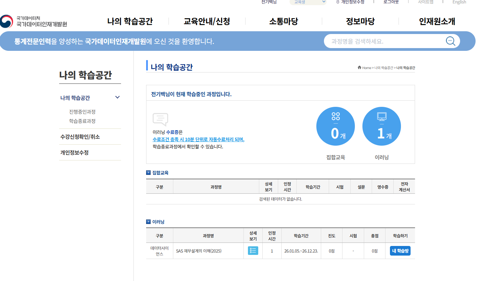The width and height of the screenshot is (479, 281).
Task: Select the 이러닝 monitor badge showing 1개
Action: click(381, 126)
